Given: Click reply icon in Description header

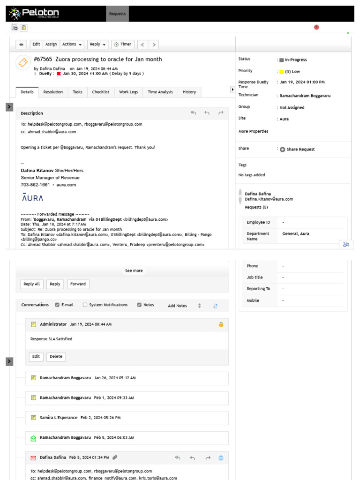Looking at the screenshot, I should [207, 113].
